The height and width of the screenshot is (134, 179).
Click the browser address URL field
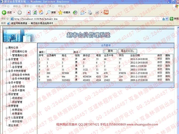click(x=87, y=19)
